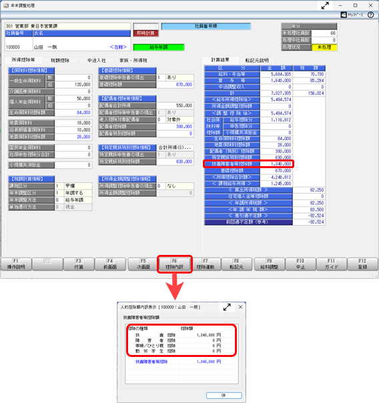Click the F3 付箋 function button
This screenshot has width=379, height=403.
79,264
